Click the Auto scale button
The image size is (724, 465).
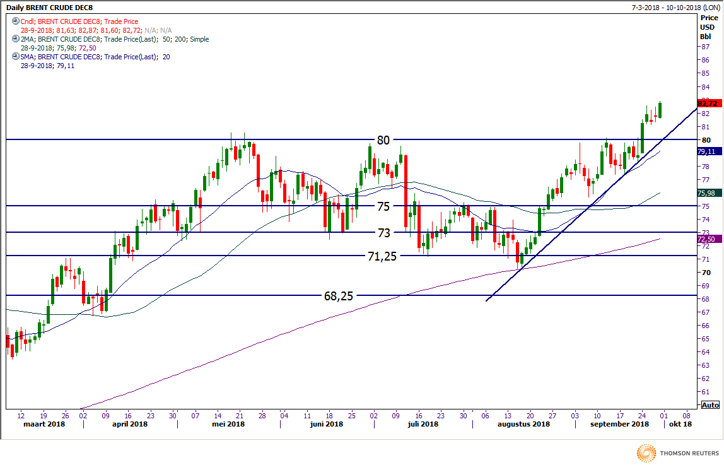tap(709, 405)
